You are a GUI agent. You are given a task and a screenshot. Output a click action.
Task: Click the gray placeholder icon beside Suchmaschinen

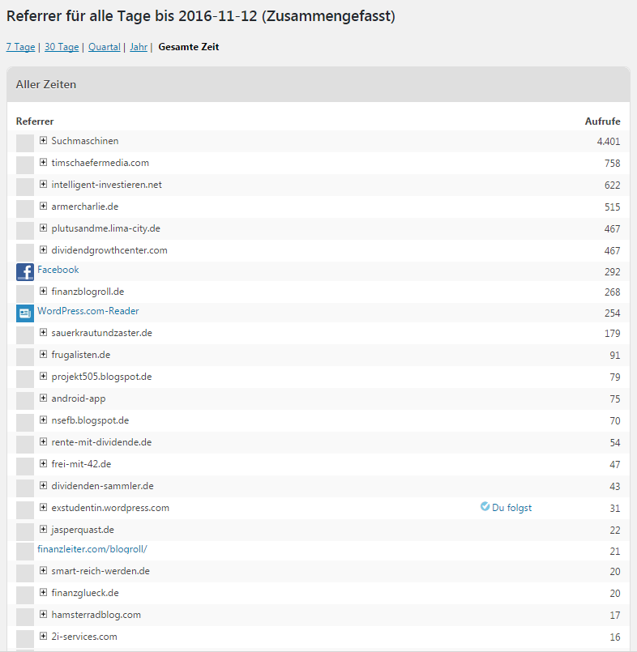click(x=25, y=143)
